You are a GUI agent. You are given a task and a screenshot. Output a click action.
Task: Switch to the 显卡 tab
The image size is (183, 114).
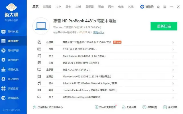(x=68, y=7)
